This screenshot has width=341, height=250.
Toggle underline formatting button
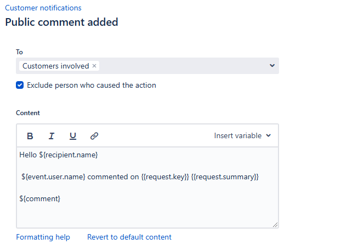point(73,136)
